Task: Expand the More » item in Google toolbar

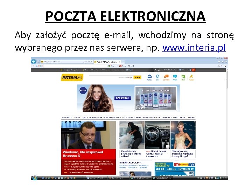Action: click(x=131, y=66)
